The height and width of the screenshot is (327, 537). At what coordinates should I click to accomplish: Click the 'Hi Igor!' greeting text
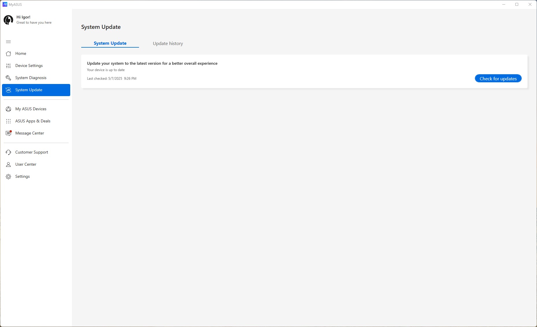coord(23,17)
